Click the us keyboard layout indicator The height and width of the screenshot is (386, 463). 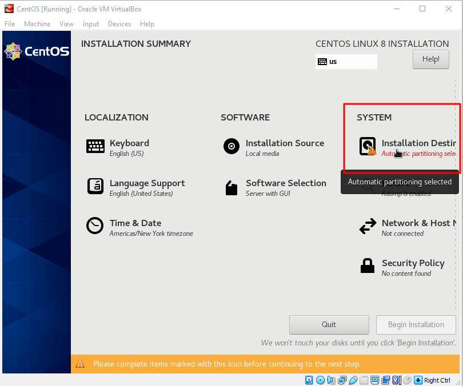coord(346,62)
